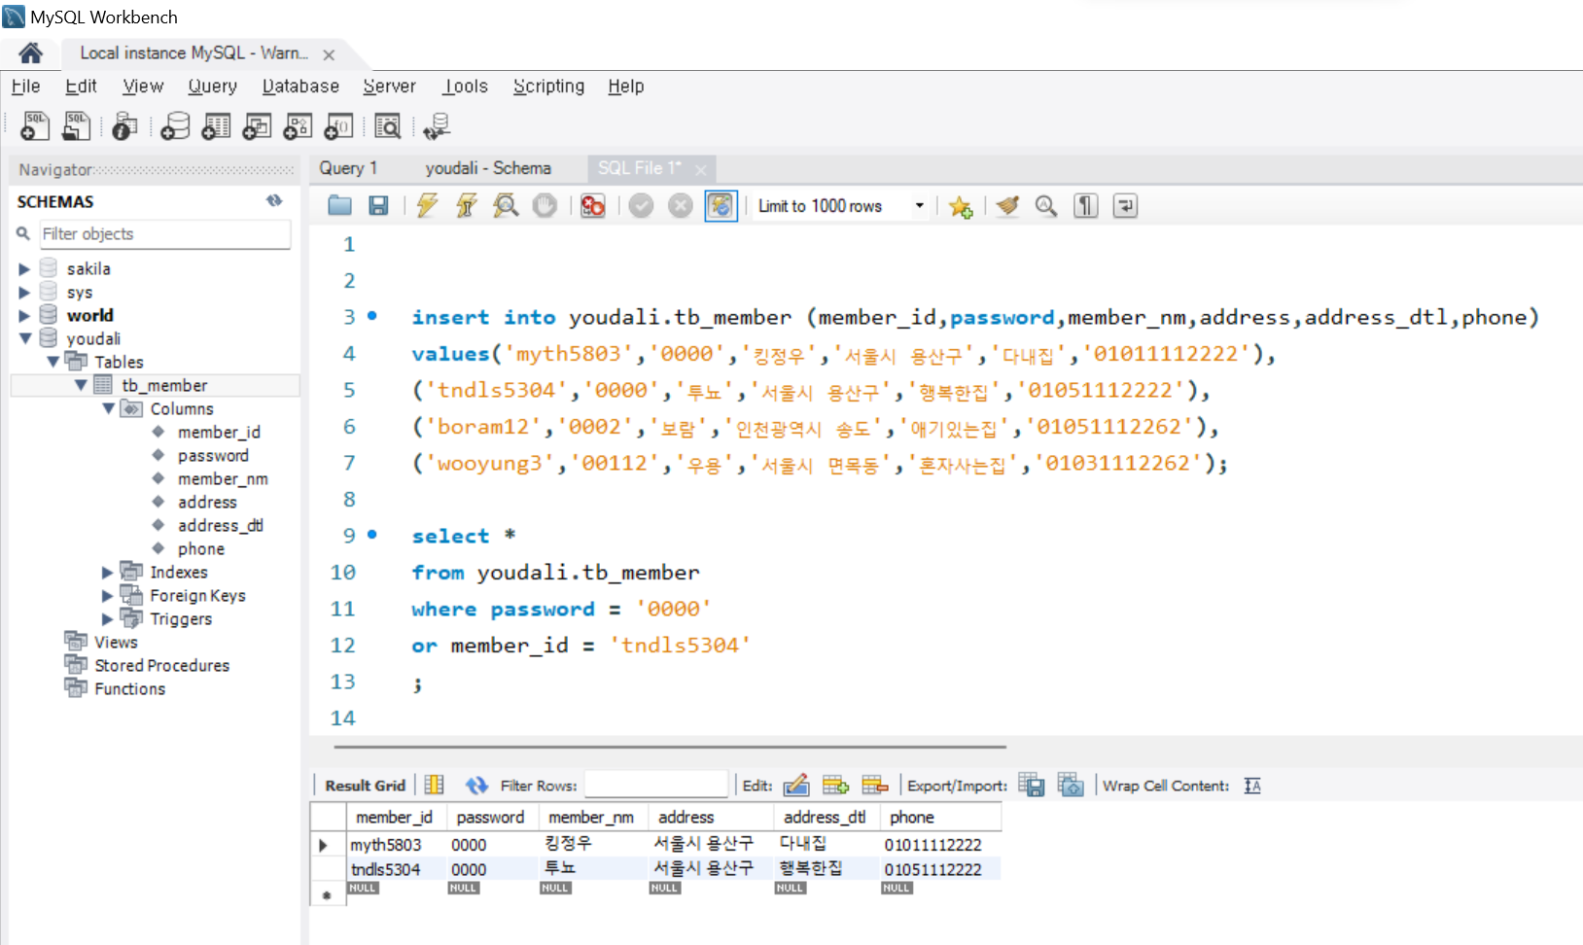The width and height of the screenshot is (1583, 945).
Task: Create a new schema icon
Action: click(x=175, y=126)
